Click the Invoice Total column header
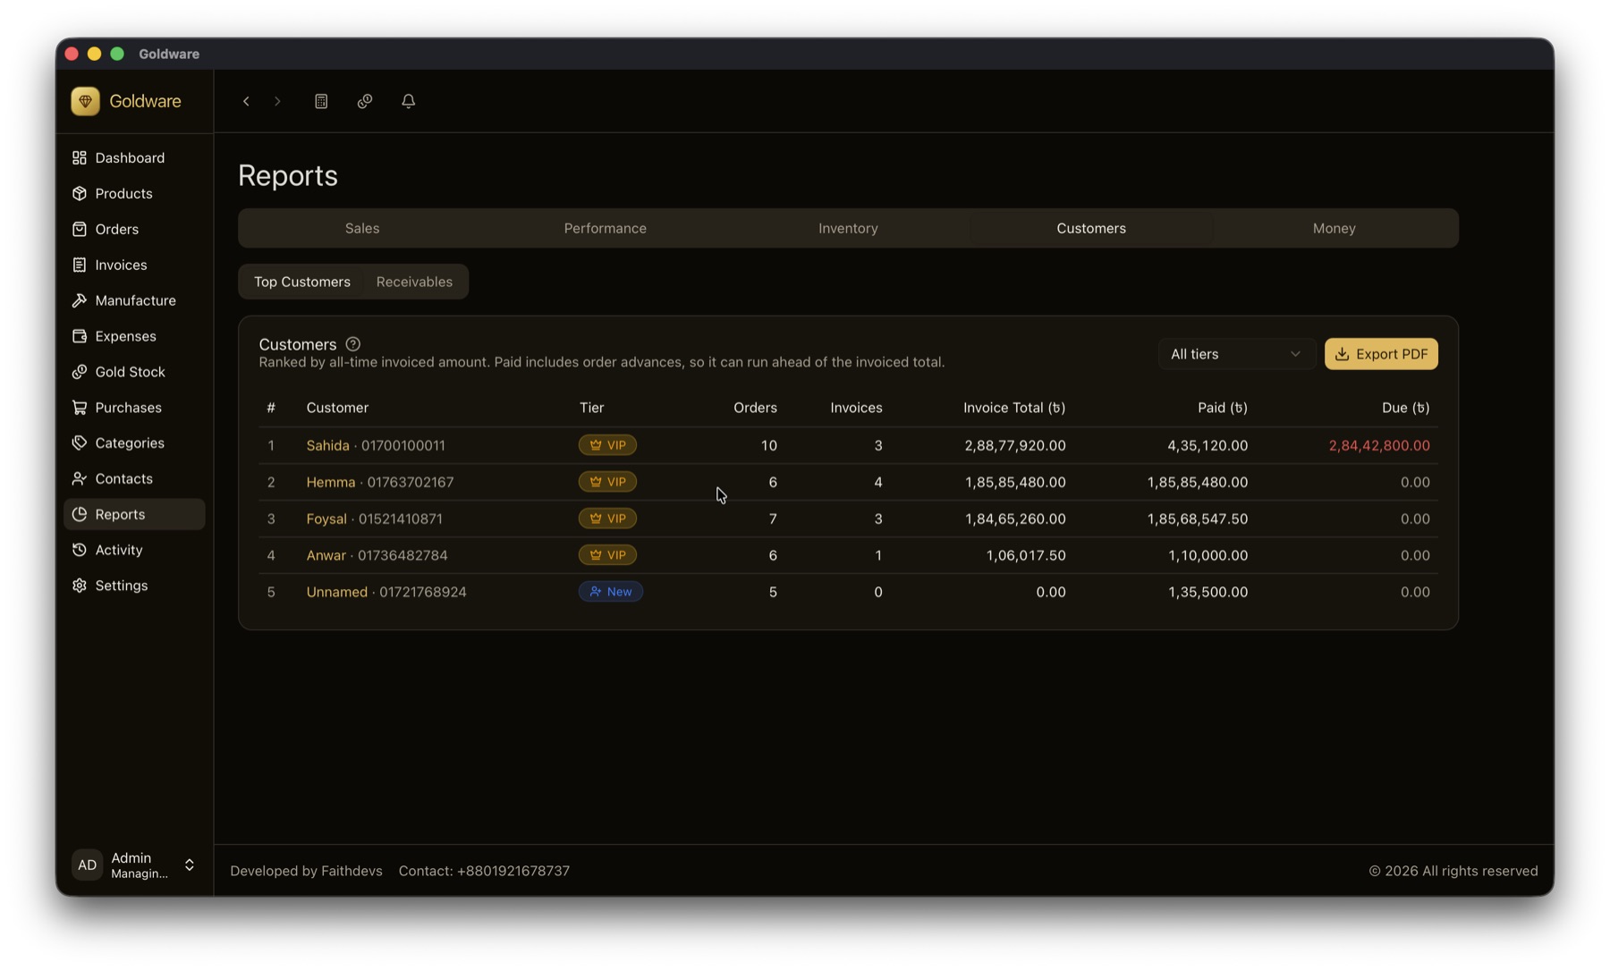Screen dimensions: 1610x970 [x=1014, y=408]
